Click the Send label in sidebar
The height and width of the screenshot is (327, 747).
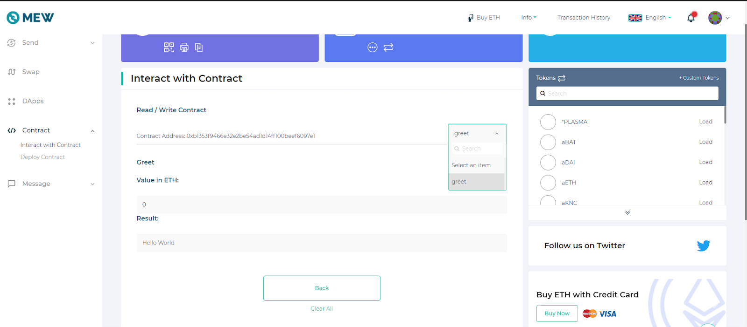click(30, 43)
